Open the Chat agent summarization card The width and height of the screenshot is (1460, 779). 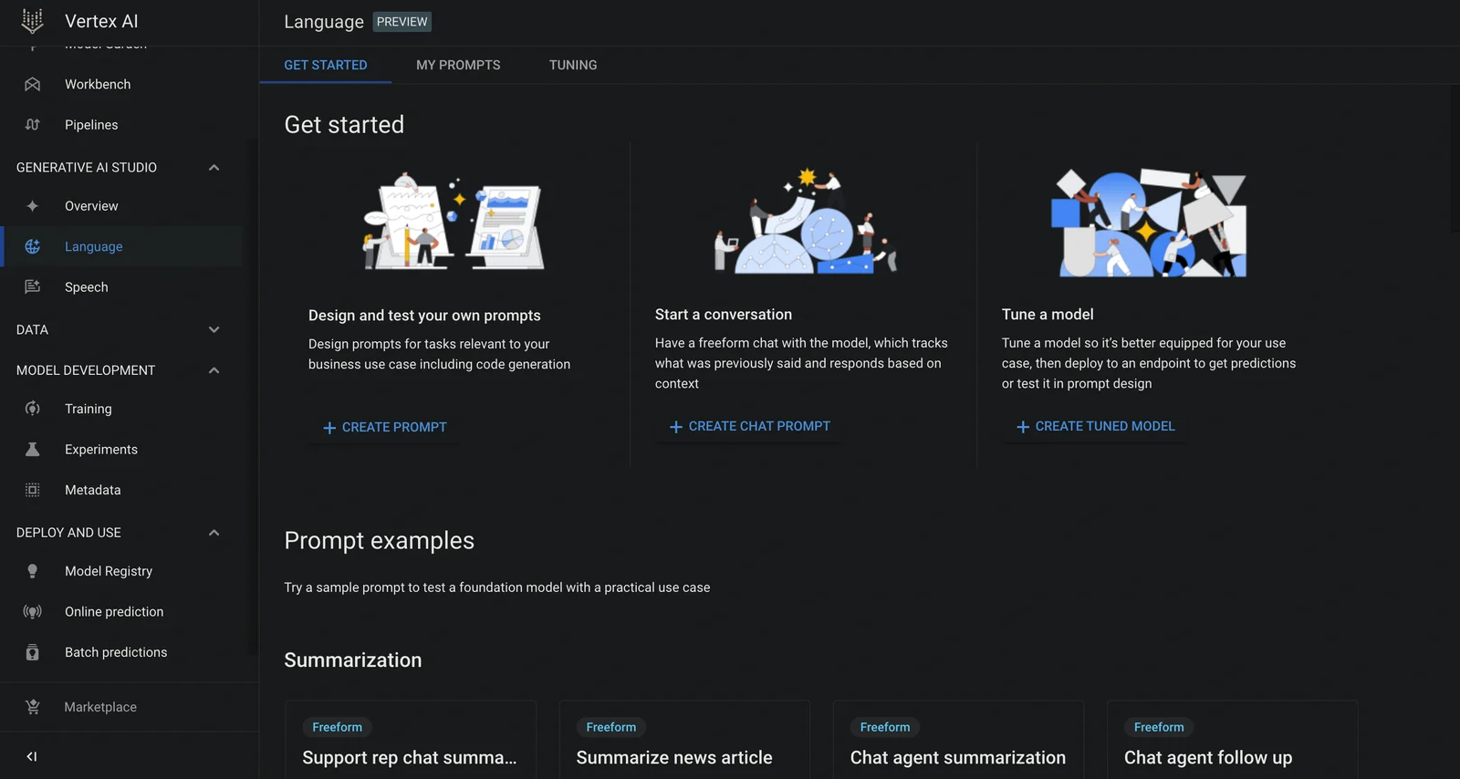coord(958,740)
